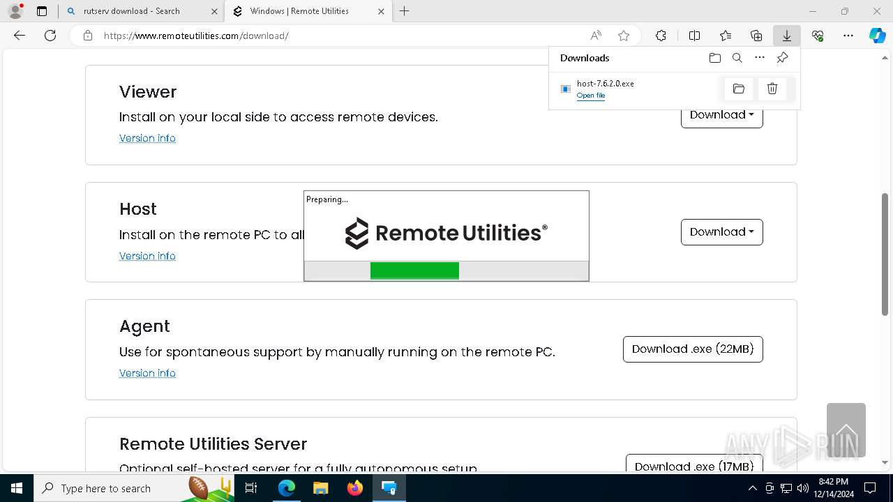Click the Viewer heading text

pyautogui.click(x=148, y=91)
